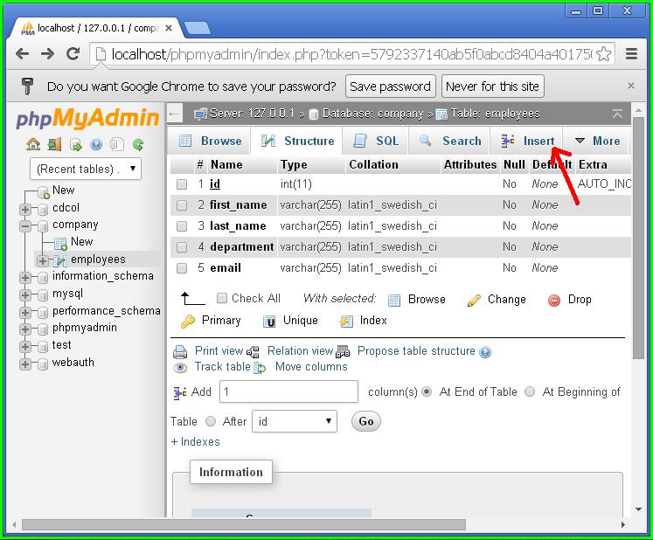Click the employees table icon in tree
653x540 pixels.
click(x=61, y=260)
